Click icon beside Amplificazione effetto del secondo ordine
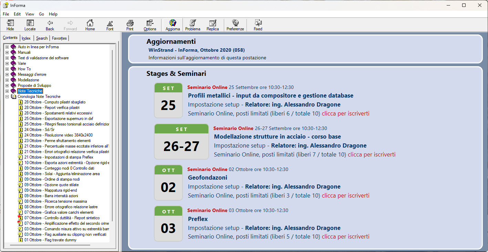488x252 pixels. pos(20,223)
